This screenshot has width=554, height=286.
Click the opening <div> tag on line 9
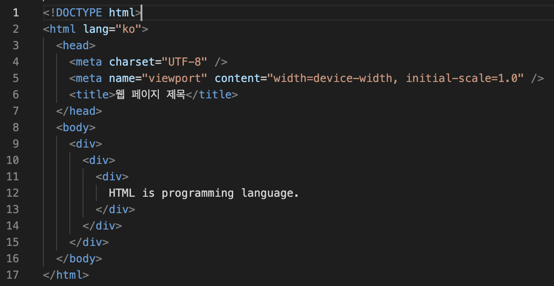[x=86, y=144]
